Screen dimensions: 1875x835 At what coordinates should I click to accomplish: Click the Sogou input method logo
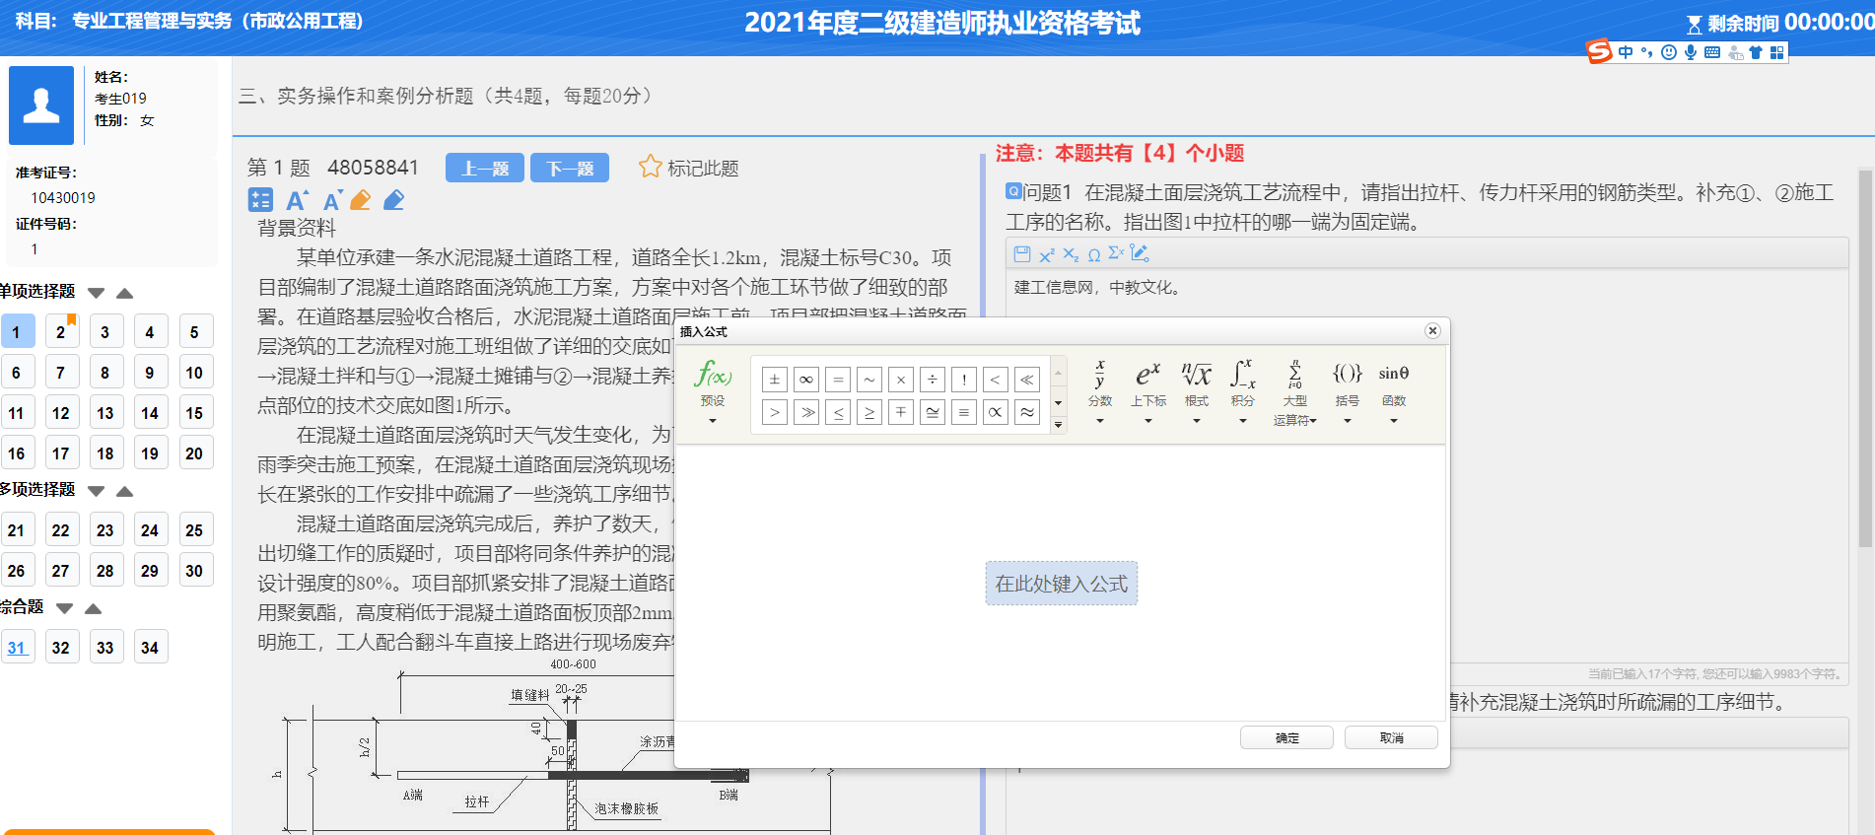tap(1599, 51)
